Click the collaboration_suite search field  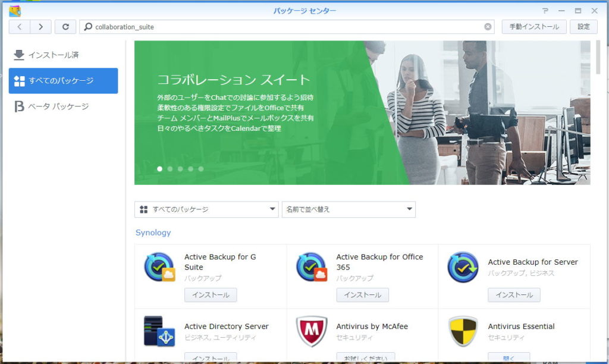287,27
